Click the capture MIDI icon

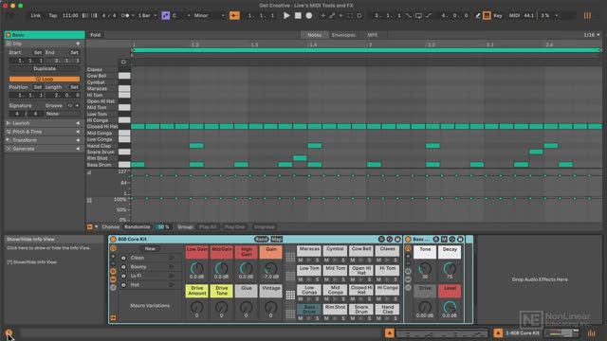tap(350, 15)
